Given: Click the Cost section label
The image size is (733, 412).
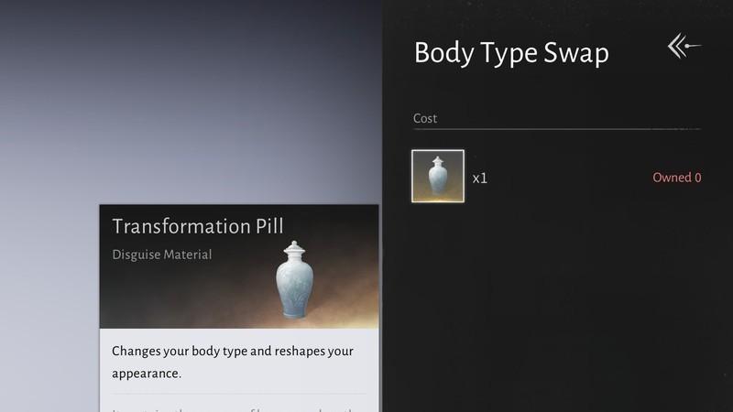Looking at the screenshot, I should 425,118.
